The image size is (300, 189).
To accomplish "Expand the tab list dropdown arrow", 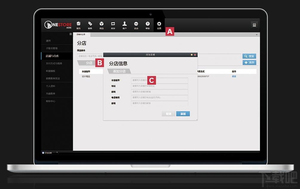I will pos(256,35).
